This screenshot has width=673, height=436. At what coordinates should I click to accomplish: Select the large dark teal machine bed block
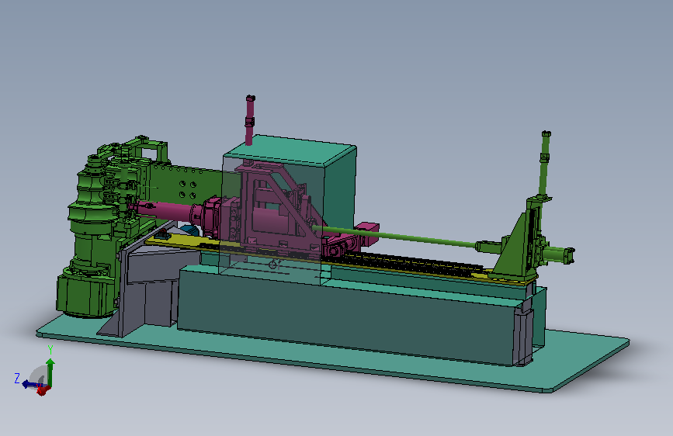coord(348,316)
